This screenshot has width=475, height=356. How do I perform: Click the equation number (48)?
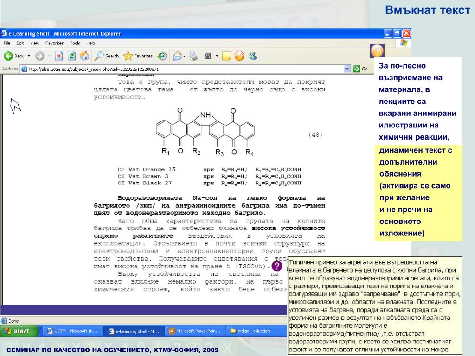pos(315,135)
